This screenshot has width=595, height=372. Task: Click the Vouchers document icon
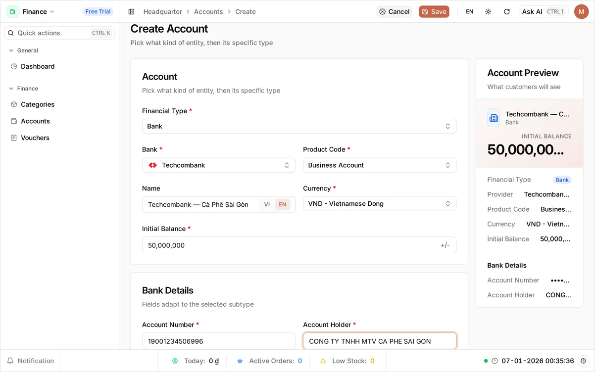[x=14, y=138]
